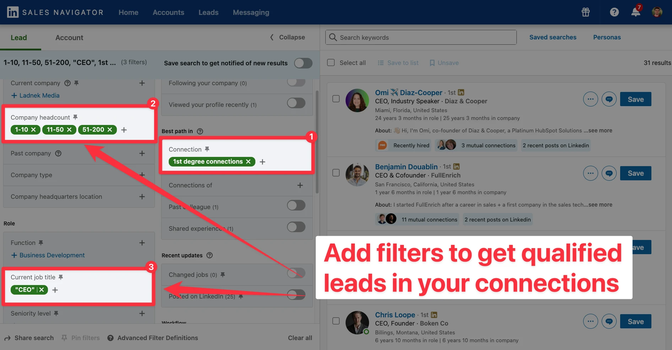Message Omi Diaz-Cooper via chat icon
672x350 pixels.
(x=609, y=99)
